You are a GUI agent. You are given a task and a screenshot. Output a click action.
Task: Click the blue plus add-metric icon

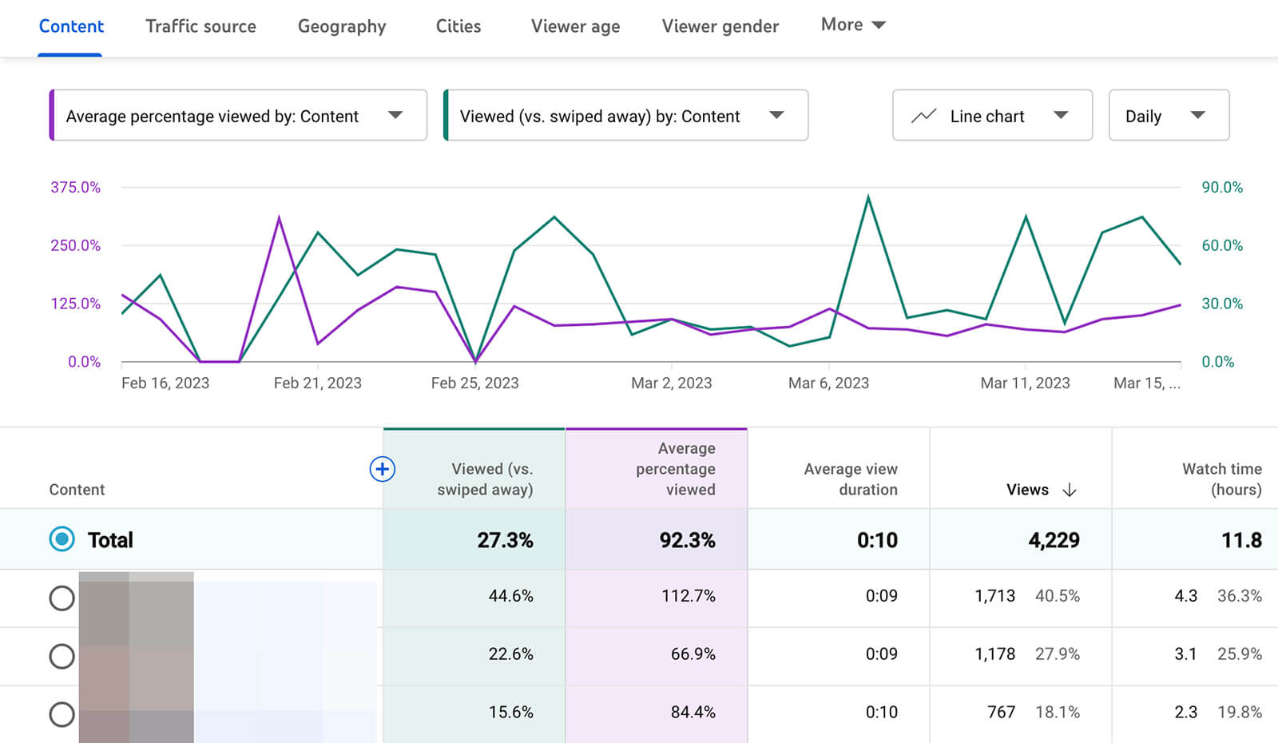(383, 469)
